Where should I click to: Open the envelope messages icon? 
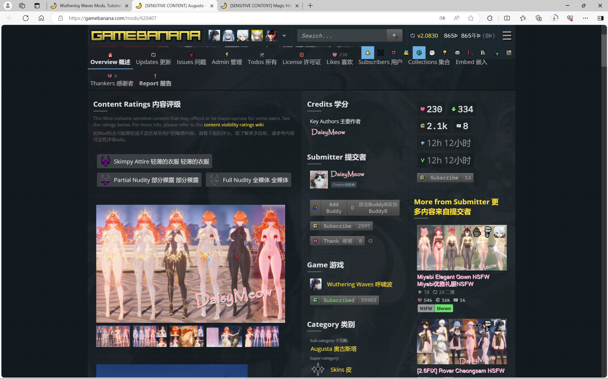coord(458,53)
